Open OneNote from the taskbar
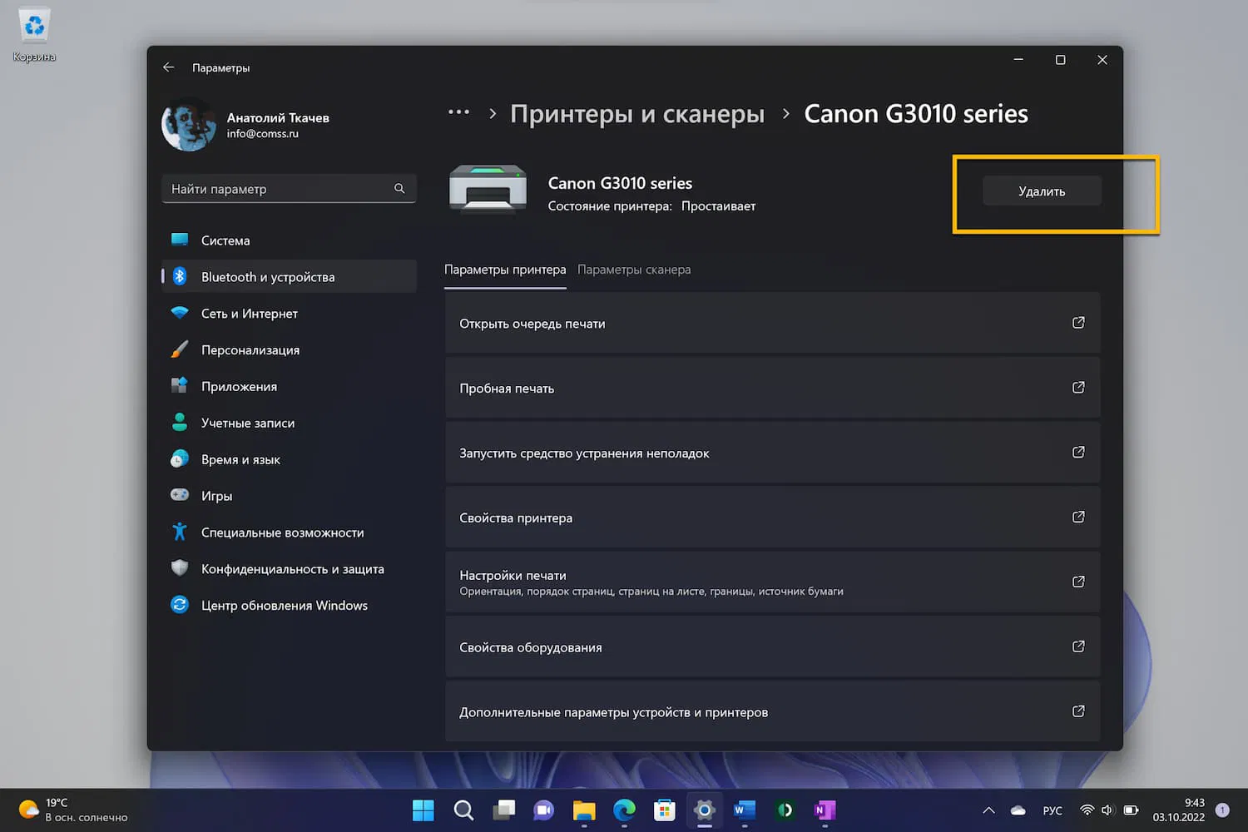 pyautogui.click(x=825, y=810)
